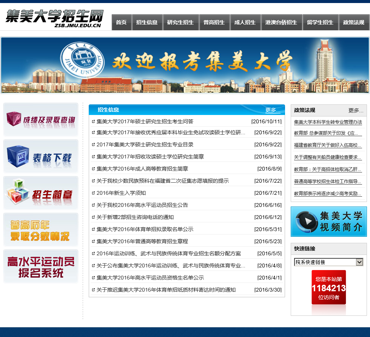
Task: Open the 表格下载 Word icon button
Action: 41,157
